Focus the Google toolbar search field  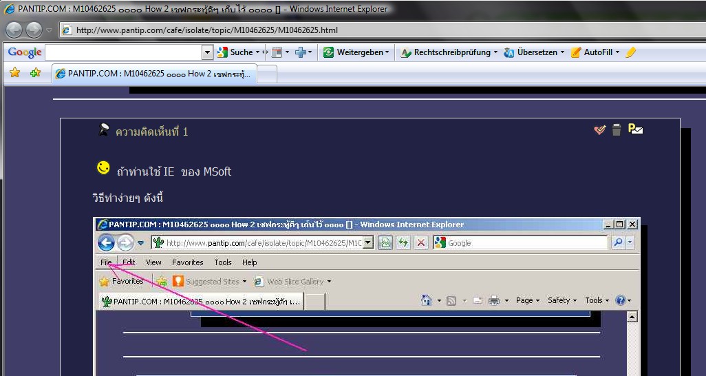[x=123, y=52]
